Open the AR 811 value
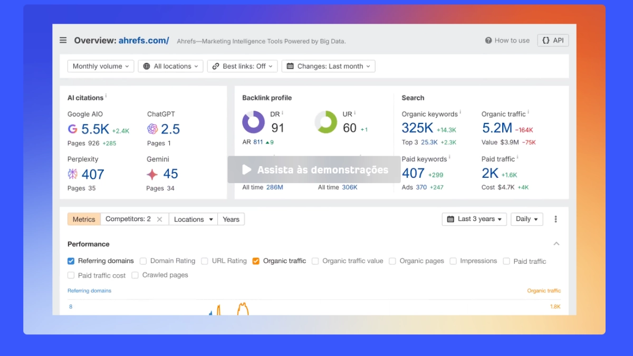The width and height of the screenshot is (633, 356). coord(258,142)
